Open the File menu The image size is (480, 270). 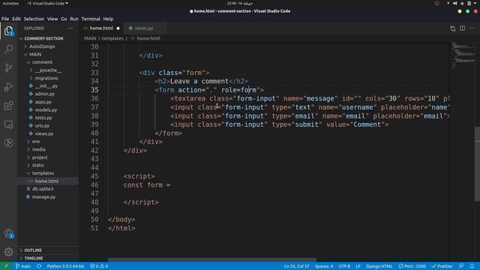click(5, 19)
